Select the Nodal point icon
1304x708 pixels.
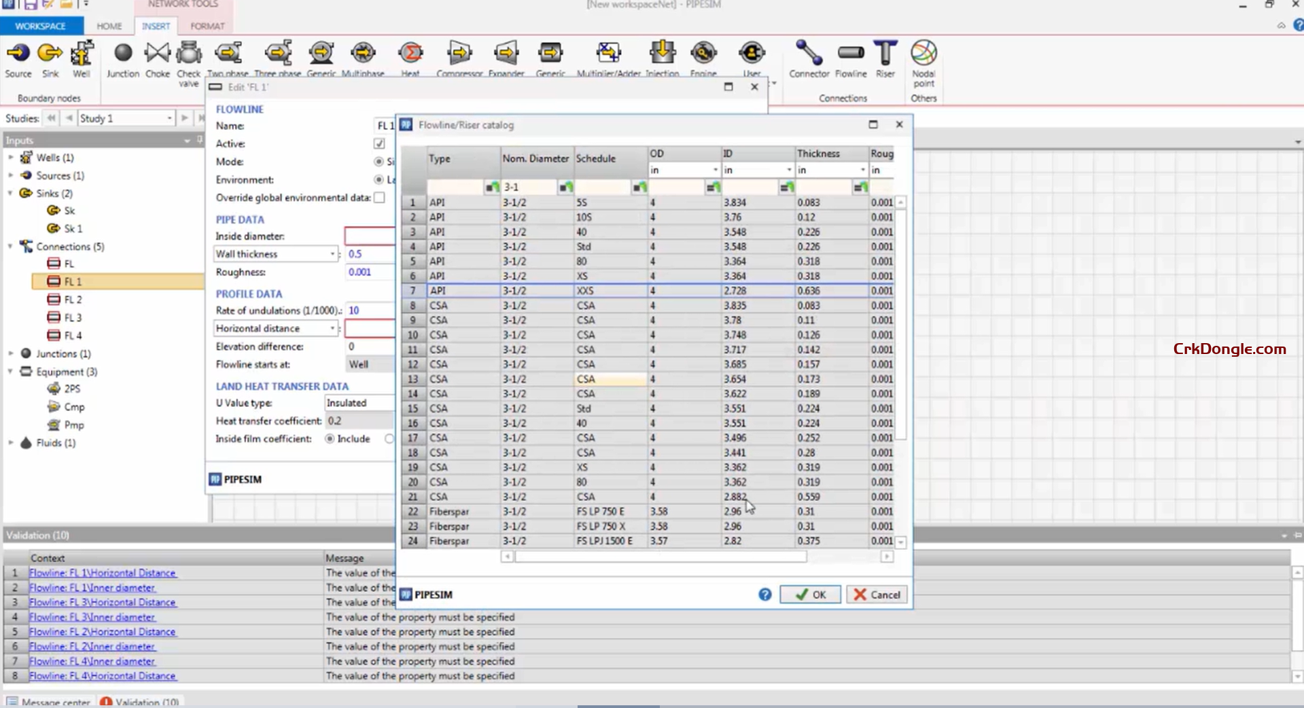(x=923, y=54)
